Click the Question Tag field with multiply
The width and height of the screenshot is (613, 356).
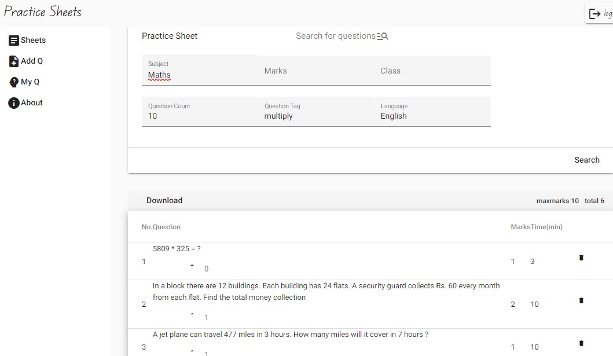[316, 112]
